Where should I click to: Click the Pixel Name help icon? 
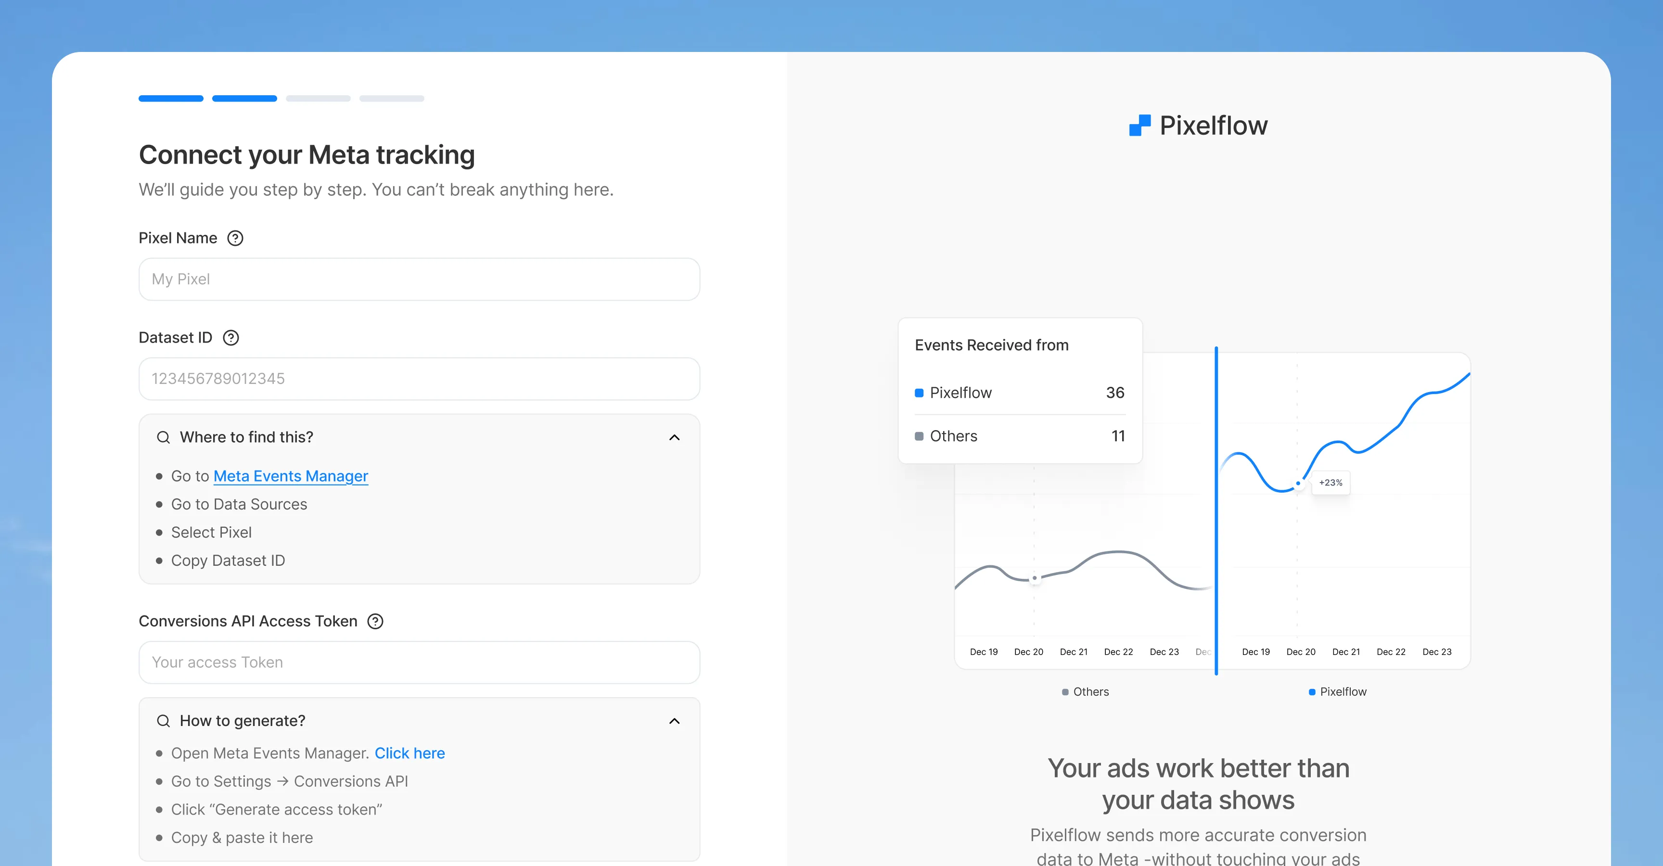[236, 238]
